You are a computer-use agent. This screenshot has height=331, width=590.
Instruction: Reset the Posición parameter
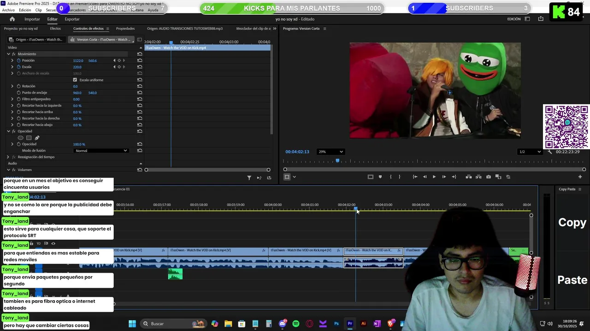click(x=140, y=61)
